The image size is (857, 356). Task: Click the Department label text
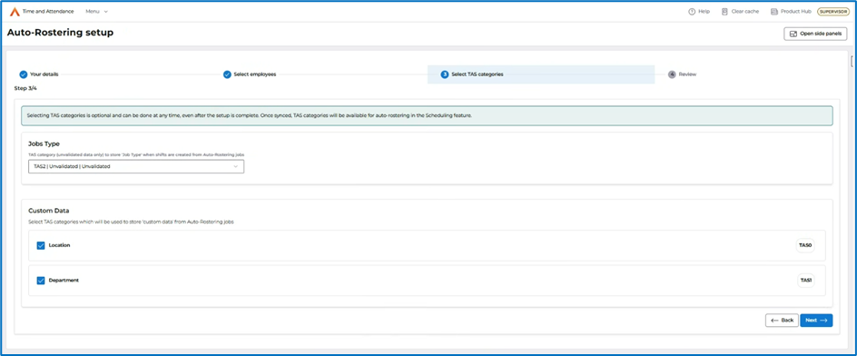coord(64,281)
